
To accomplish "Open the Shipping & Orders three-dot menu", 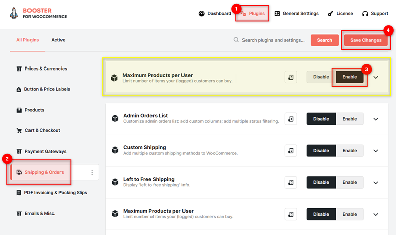I will [92, 172].
